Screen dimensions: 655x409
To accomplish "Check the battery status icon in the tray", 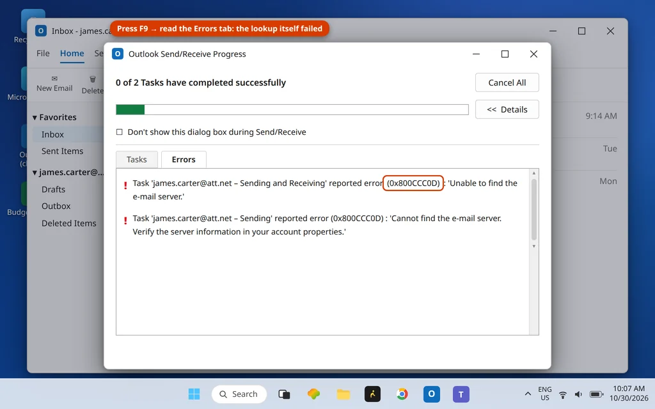I will click(597, 394).
